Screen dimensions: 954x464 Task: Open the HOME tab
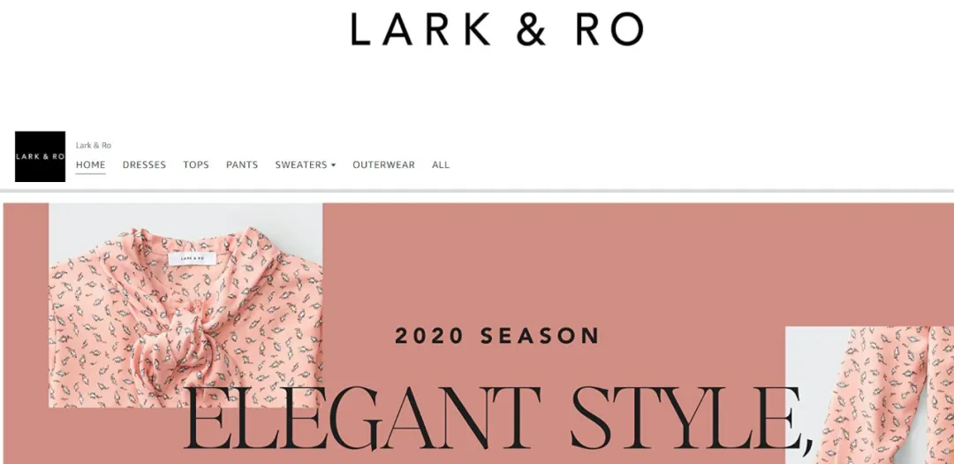91,164
